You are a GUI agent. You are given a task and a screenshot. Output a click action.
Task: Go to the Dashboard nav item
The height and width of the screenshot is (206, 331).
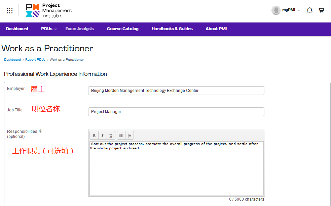tap(17, 29)
